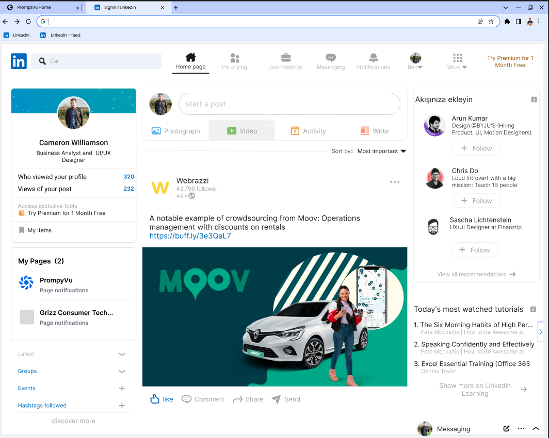Add Hashtags followed with plus icon
Image resolution: width=549 pixels, height=438 pixels.
[x=122, y=406]
